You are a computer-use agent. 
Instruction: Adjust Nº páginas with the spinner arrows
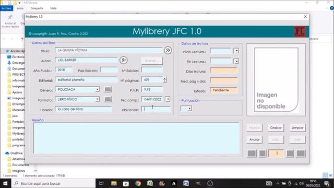coord(165,80)
